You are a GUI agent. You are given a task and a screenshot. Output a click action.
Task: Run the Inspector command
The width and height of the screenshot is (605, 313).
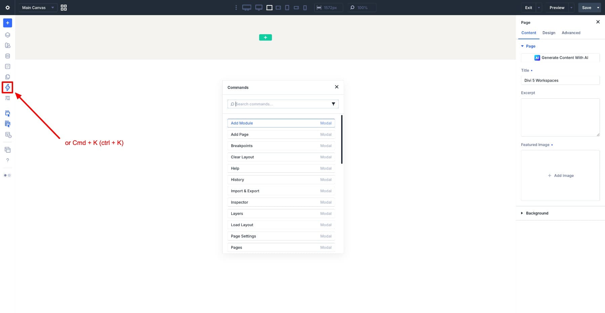click(281, 202)
